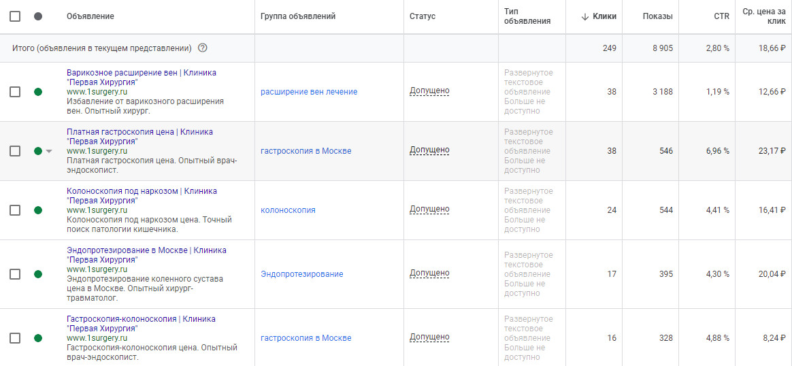Click the help icon next to Итого
This screenshot has width=792, height=366.
202,48
